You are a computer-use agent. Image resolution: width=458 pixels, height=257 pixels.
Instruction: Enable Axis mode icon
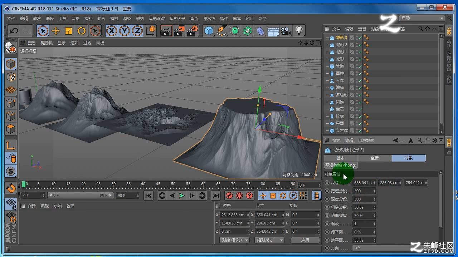[11, 145]
